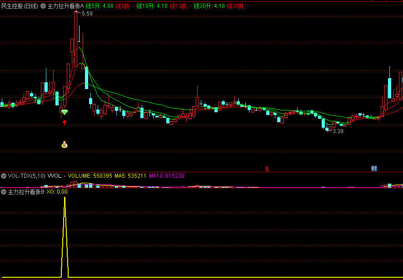Viewport: 403px width, 280px height.
Task: Click the VOLUME: 550395 value
Action: pos(90,176)
